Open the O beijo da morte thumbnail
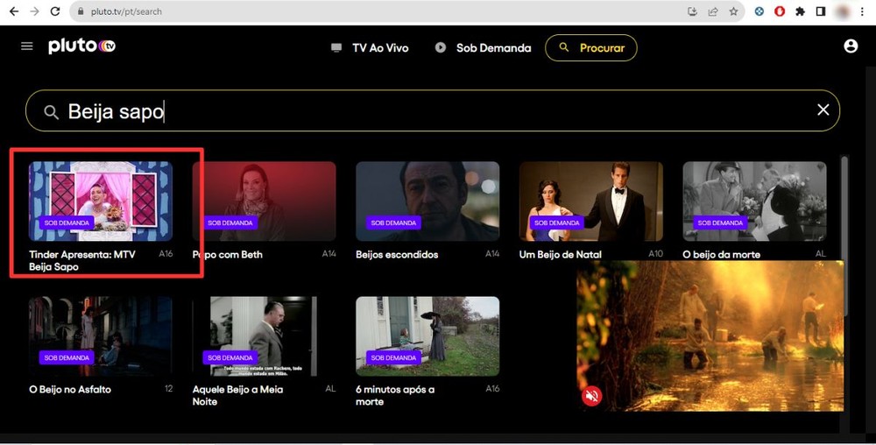The width and height of the screenshot is (876, 445). 754,201
